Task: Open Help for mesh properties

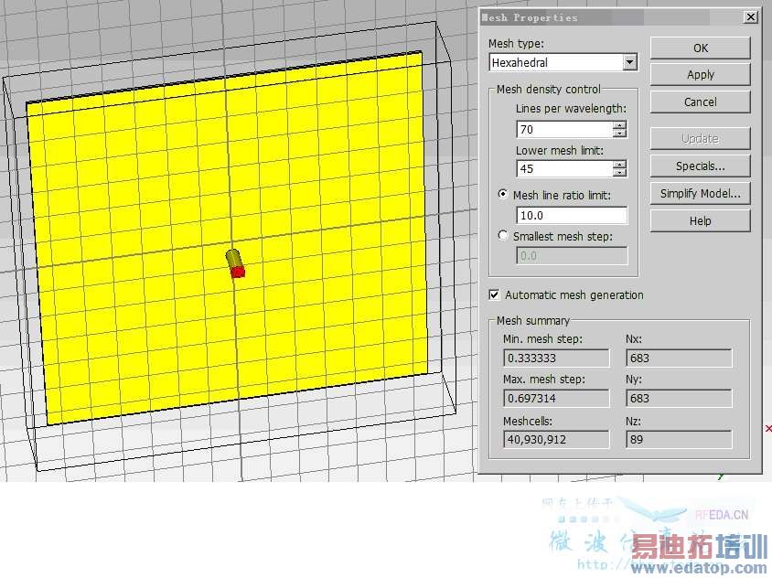Action: pyautogui.click(x=700, y=221)
